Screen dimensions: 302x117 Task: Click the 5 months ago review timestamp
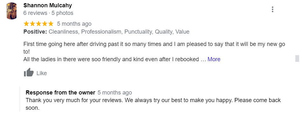74,24
